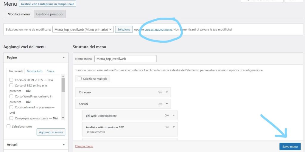Click pages list scroll down arrow
The image size is (305, 152).
click(x=63, y=118)
